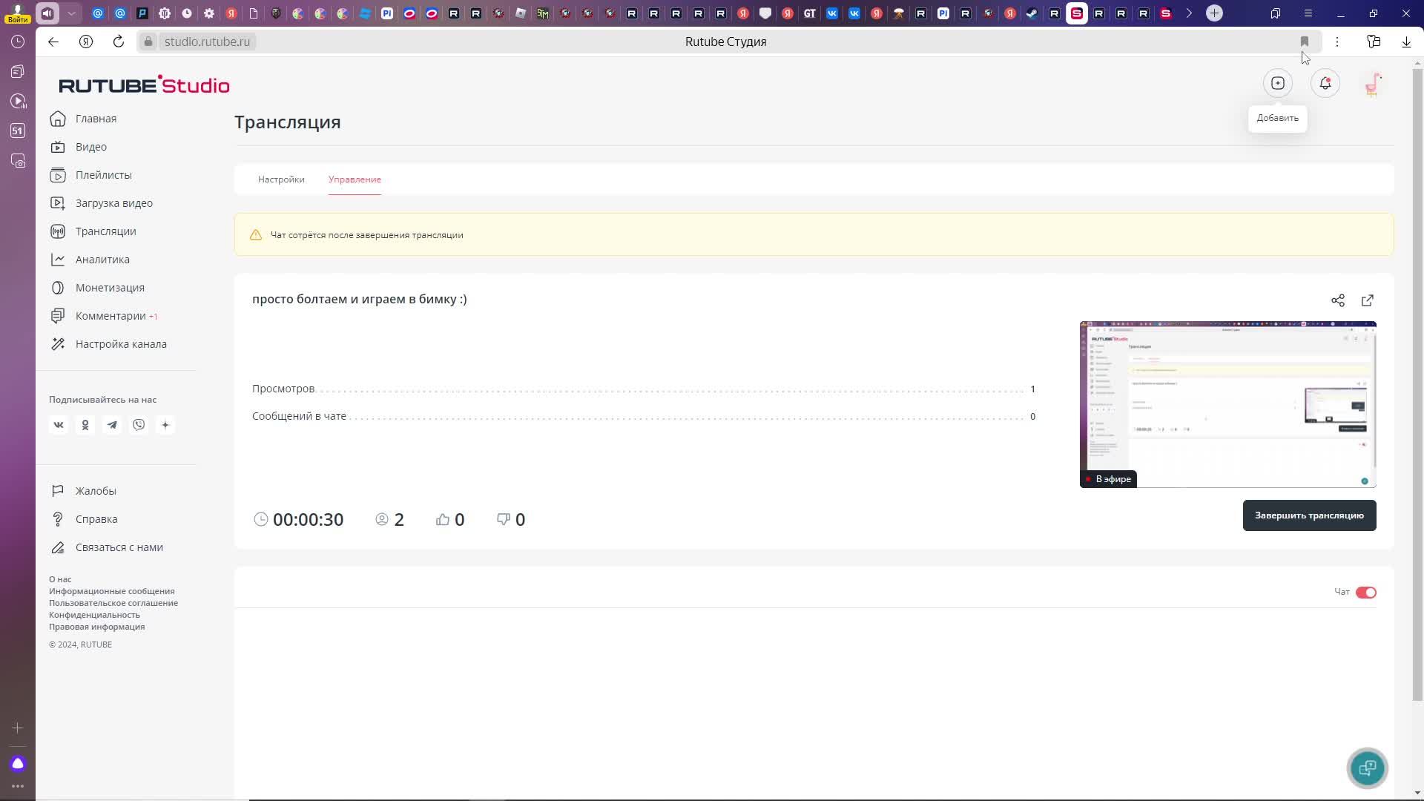Click the Просмотров statistic row
Viewport: 1424px width, 801px height.
tap(644, 389)
